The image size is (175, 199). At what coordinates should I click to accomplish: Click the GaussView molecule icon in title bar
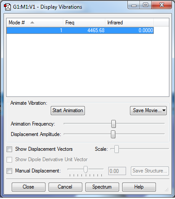(7, 7)
